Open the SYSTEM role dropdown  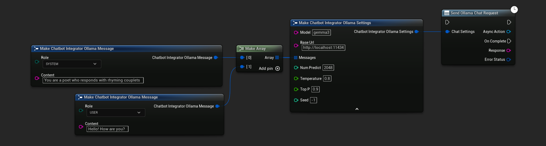(72, 64)
